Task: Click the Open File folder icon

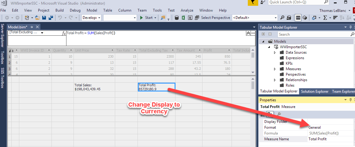Action: pyautogui.click(x=38, y=18)
